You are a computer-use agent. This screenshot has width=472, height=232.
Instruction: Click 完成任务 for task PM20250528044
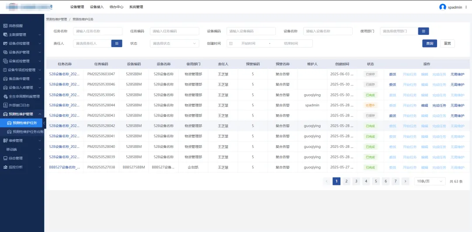coord(439,106)
